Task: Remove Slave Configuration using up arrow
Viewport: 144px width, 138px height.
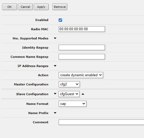Action: pyautogui.click(x=83, y=94)
